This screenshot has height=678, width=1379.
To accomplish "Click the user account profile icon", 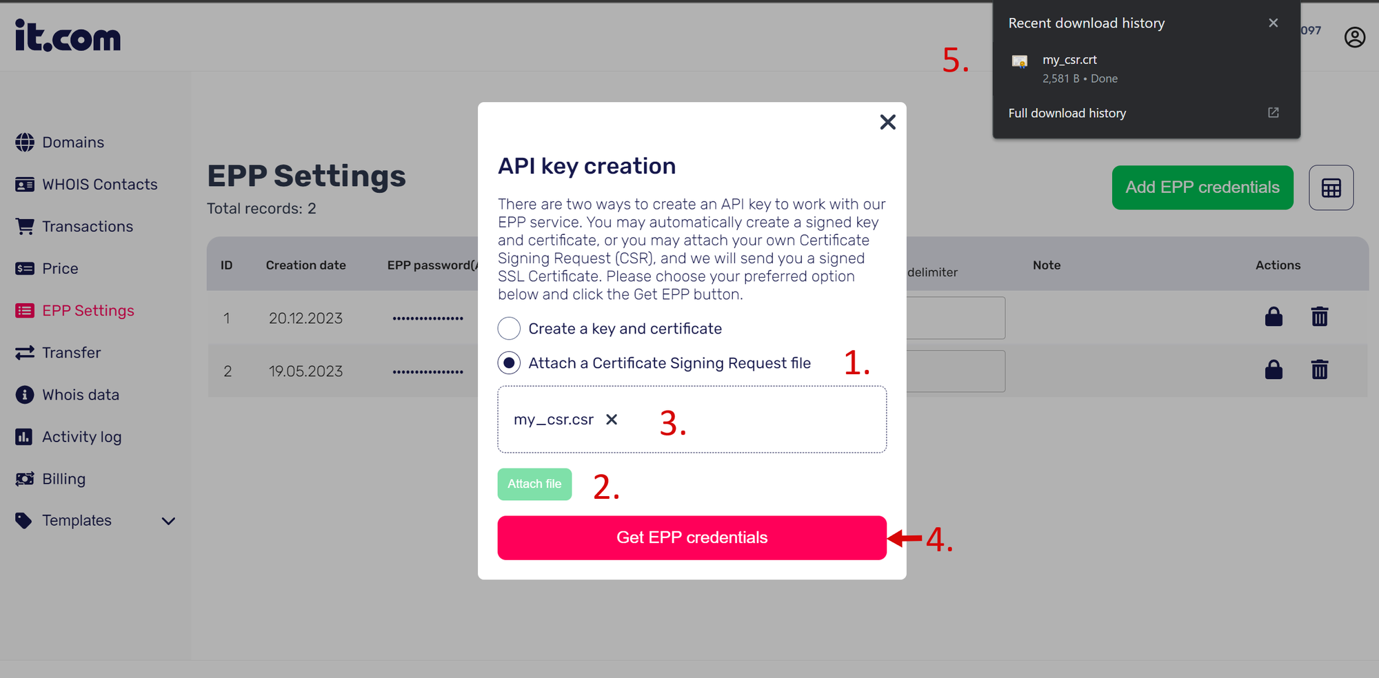I will [x=1354, y=37].
